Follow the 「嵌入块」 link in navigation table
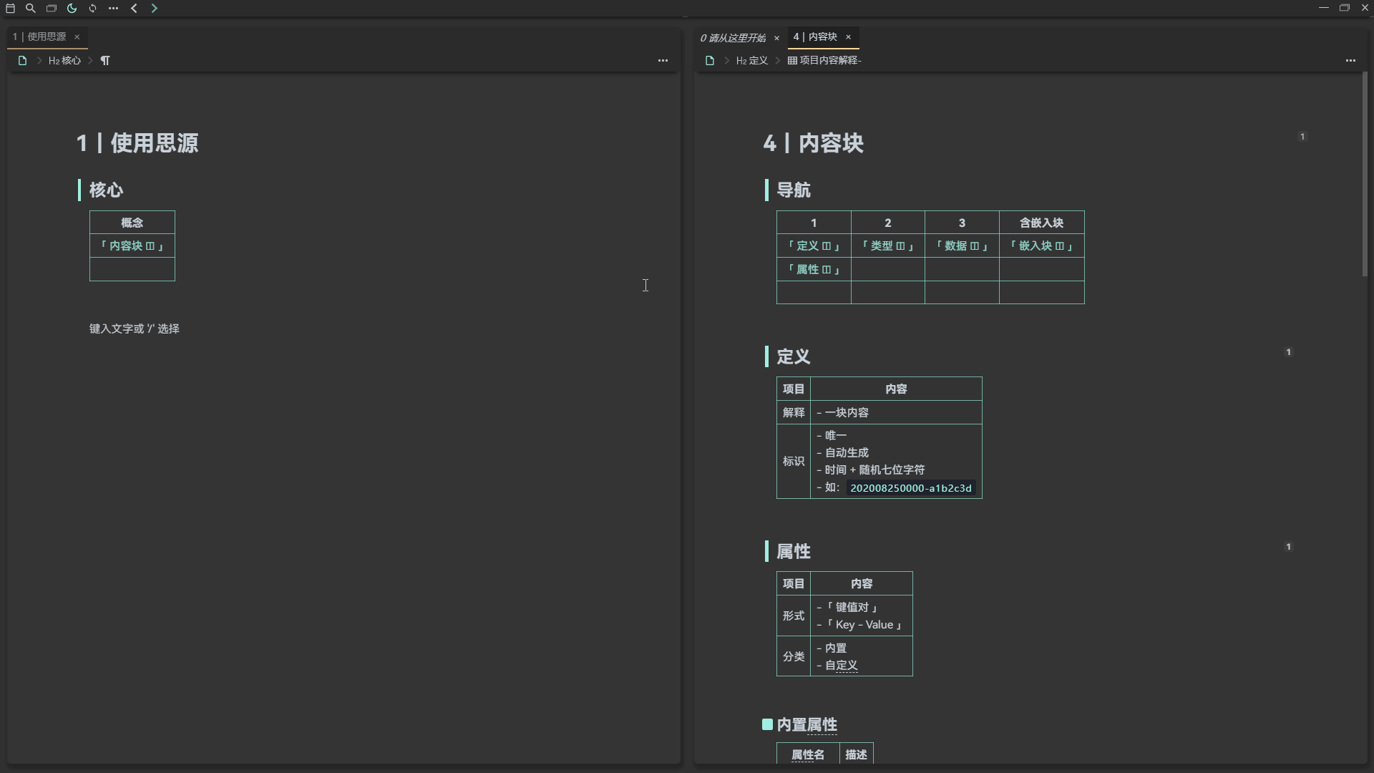This screenshot has height=773, width=1374. [x=1041, y=245]
